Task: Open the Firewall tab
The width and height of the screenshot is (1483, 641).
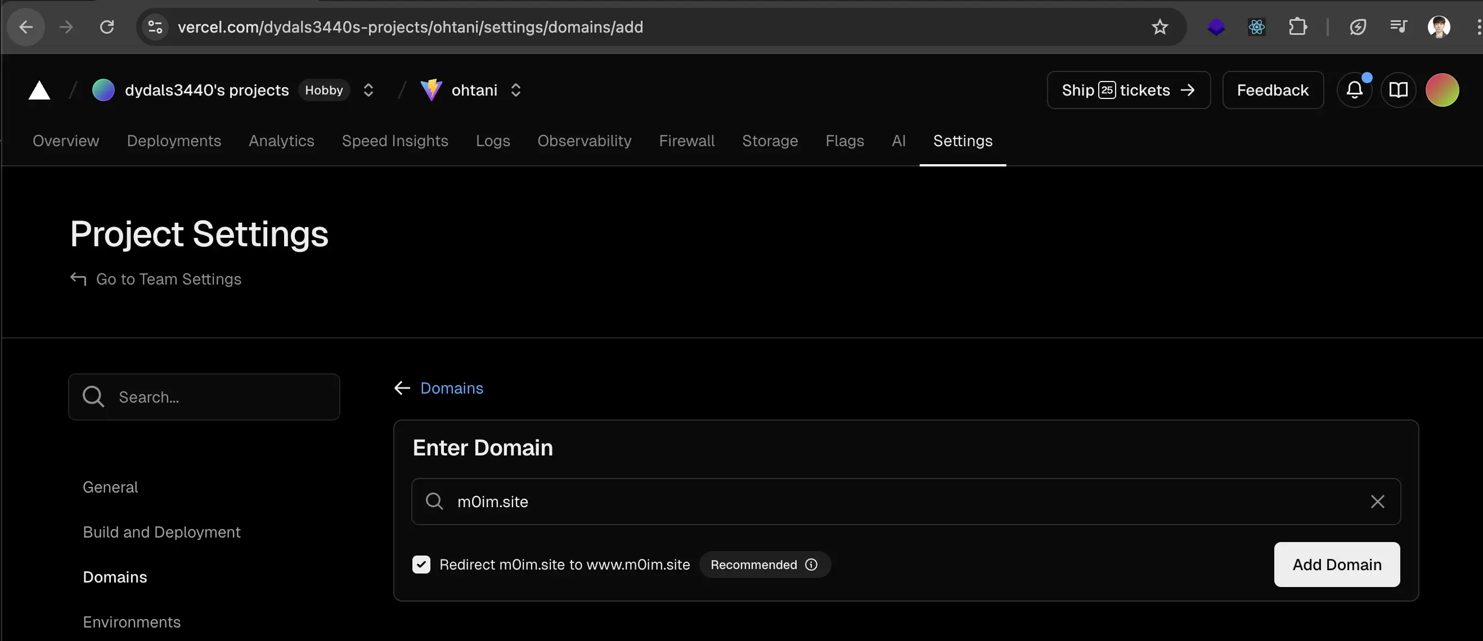Action: (686, 141)
